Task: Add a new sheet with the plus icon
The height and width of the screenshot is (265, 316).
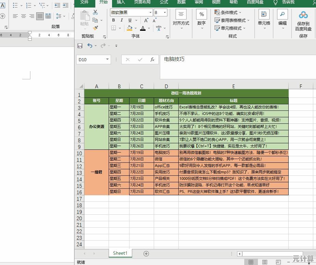Action: [146, 253]
